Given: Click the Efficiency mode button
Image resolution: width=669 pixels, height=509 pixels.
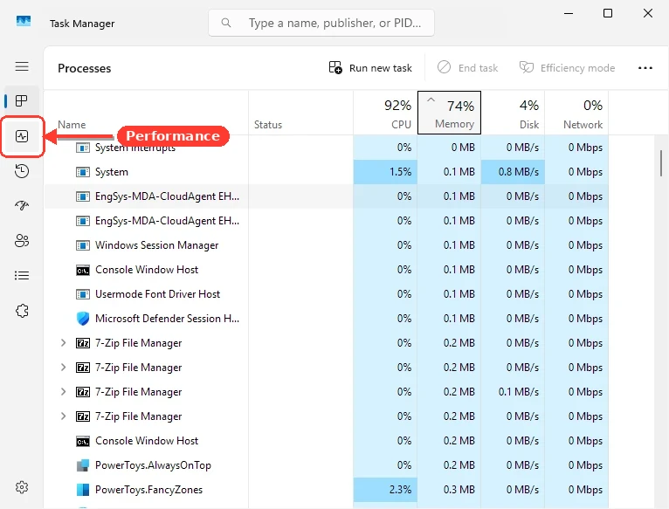Looking at the screenshot, I should (x=567, y=68).
